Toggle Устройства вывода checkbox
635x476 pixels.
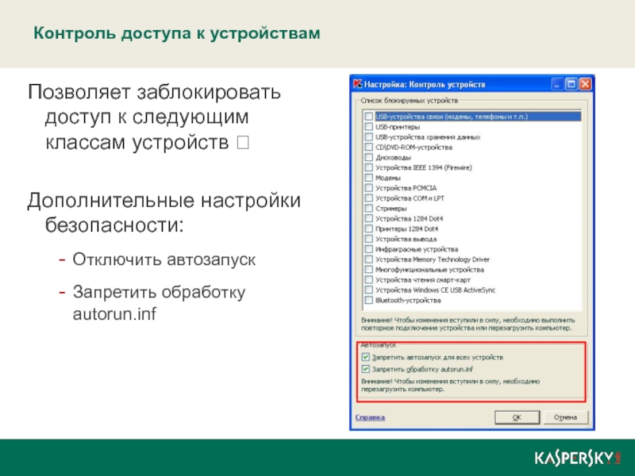(x=368, y=239)
